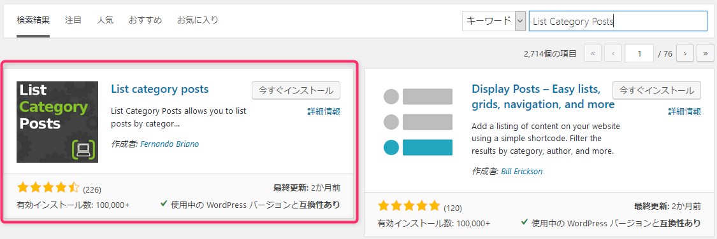Click the Display Posts star rating
717x239 pixels.
[x=409, y=206]
